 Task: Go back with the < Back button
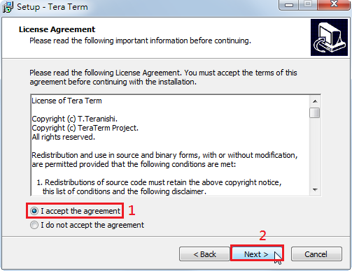click(x=204, y=254)
